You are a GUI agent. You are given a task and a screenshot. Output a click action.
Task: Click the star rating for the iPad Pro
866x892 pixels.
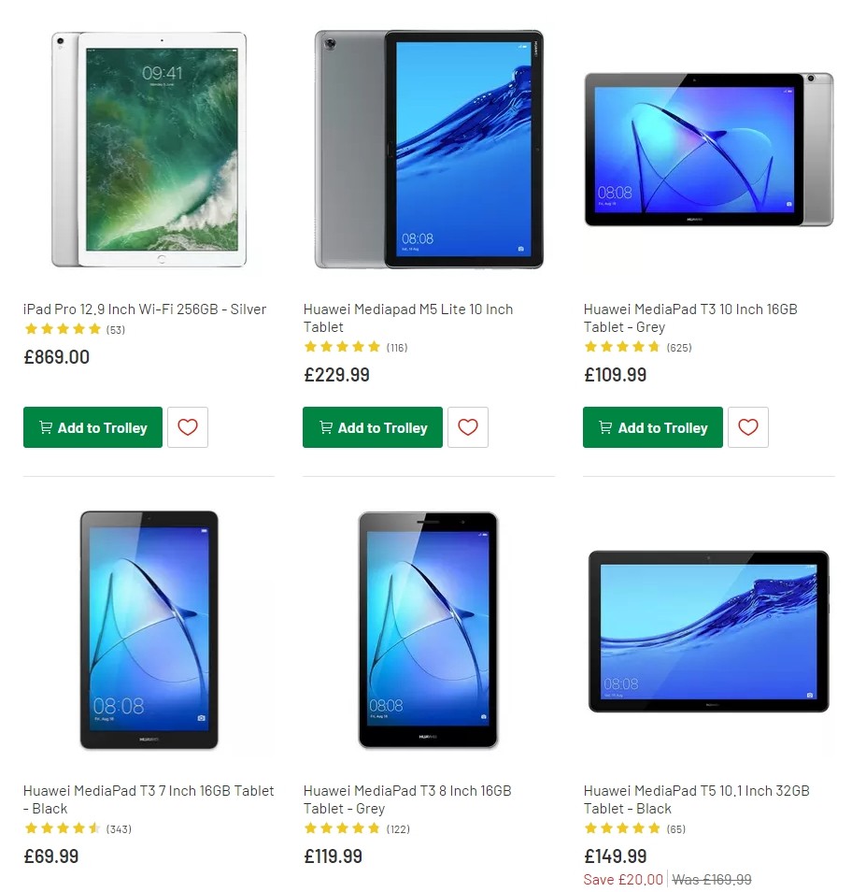[x=63, y=329]
